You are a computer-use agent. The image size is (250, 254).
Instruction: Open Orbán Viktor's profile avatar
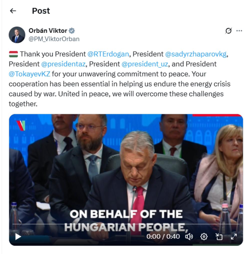click(17, 35)
